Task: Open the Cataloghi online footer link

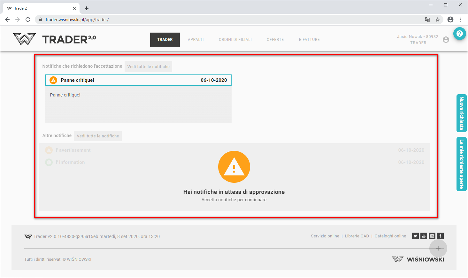Action: pos(390,236)
